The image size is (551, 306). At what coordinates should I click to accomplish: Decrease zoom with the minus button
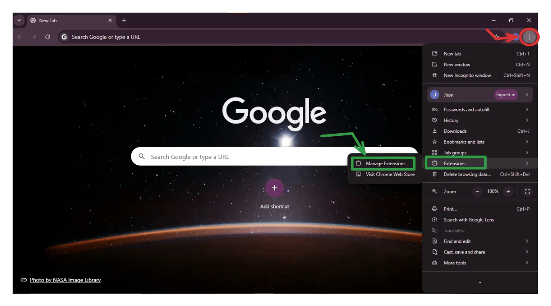pyautogui.click(x=477, y=192)
